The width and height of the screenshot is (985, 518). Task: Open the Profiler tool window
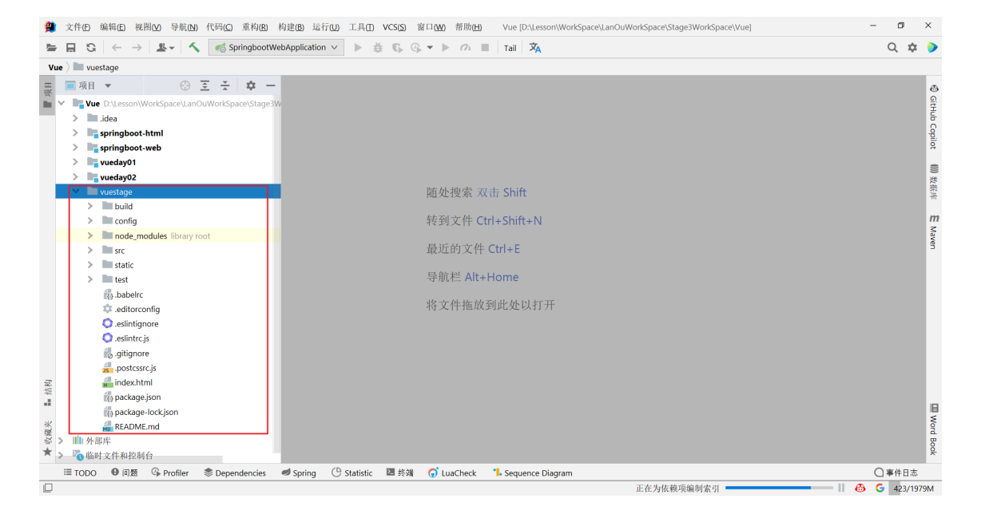[169, 473]
